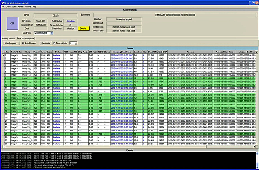This screenshot has width=259, height=170.
Task: Select the Image12_2 strip cell
Action: pyautogui.click(x=27, y=98)
